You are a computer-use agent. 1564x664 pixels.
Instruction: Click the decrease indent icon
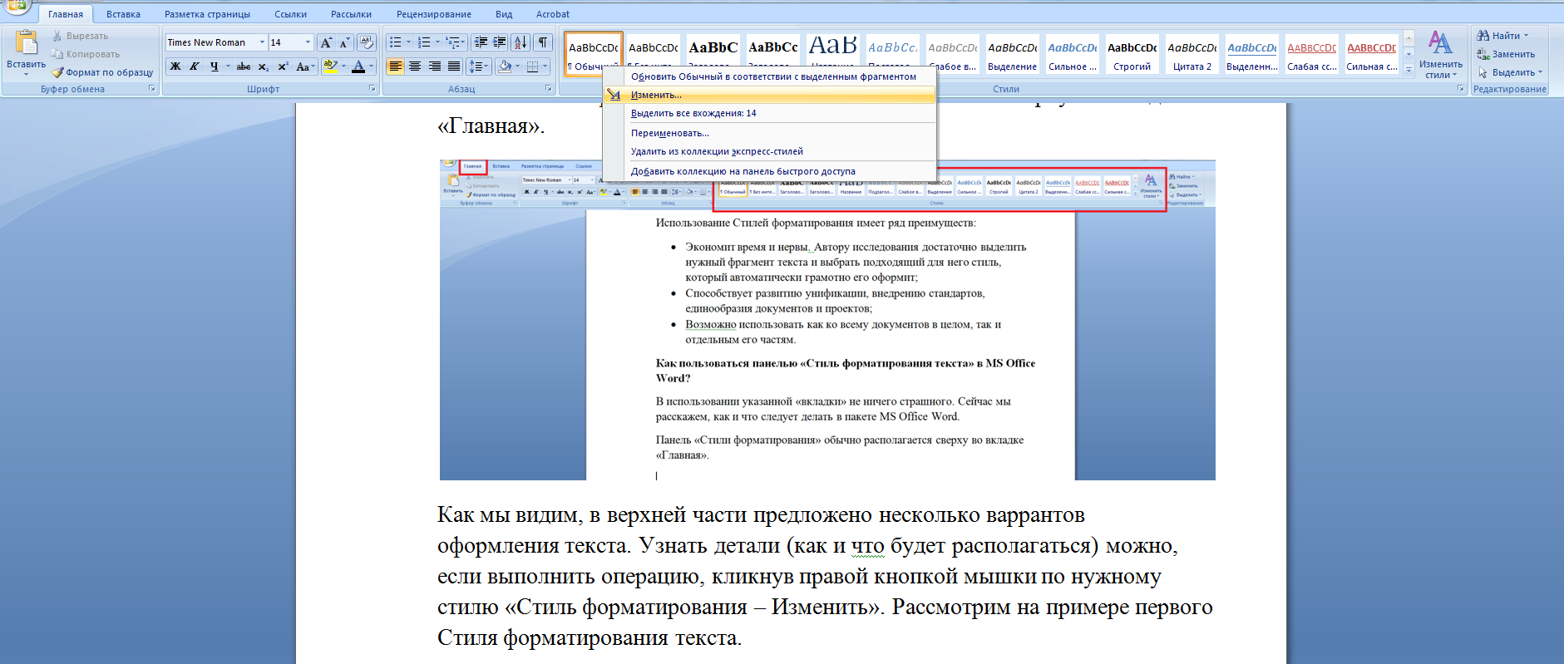481,42
